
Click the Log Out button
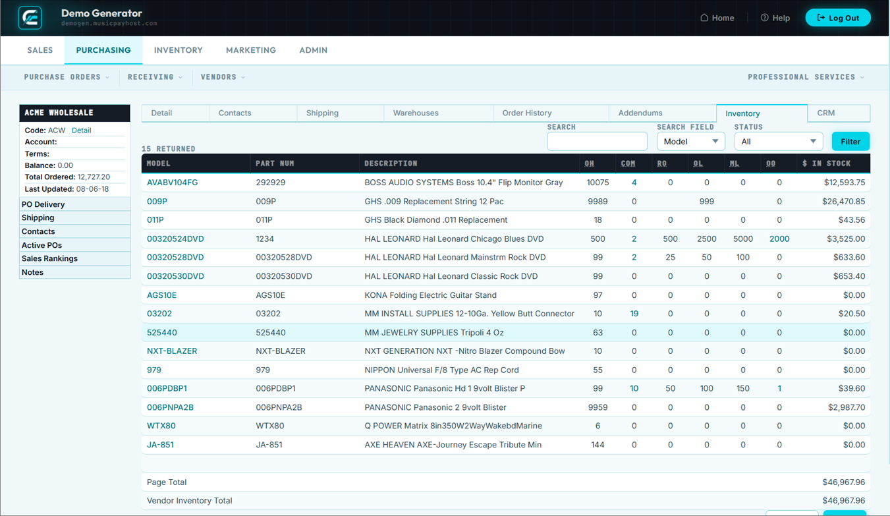[838, 18]
